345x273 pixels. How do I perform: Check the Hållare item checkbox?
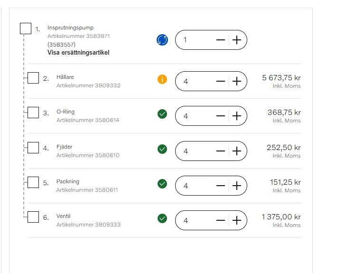33,78
